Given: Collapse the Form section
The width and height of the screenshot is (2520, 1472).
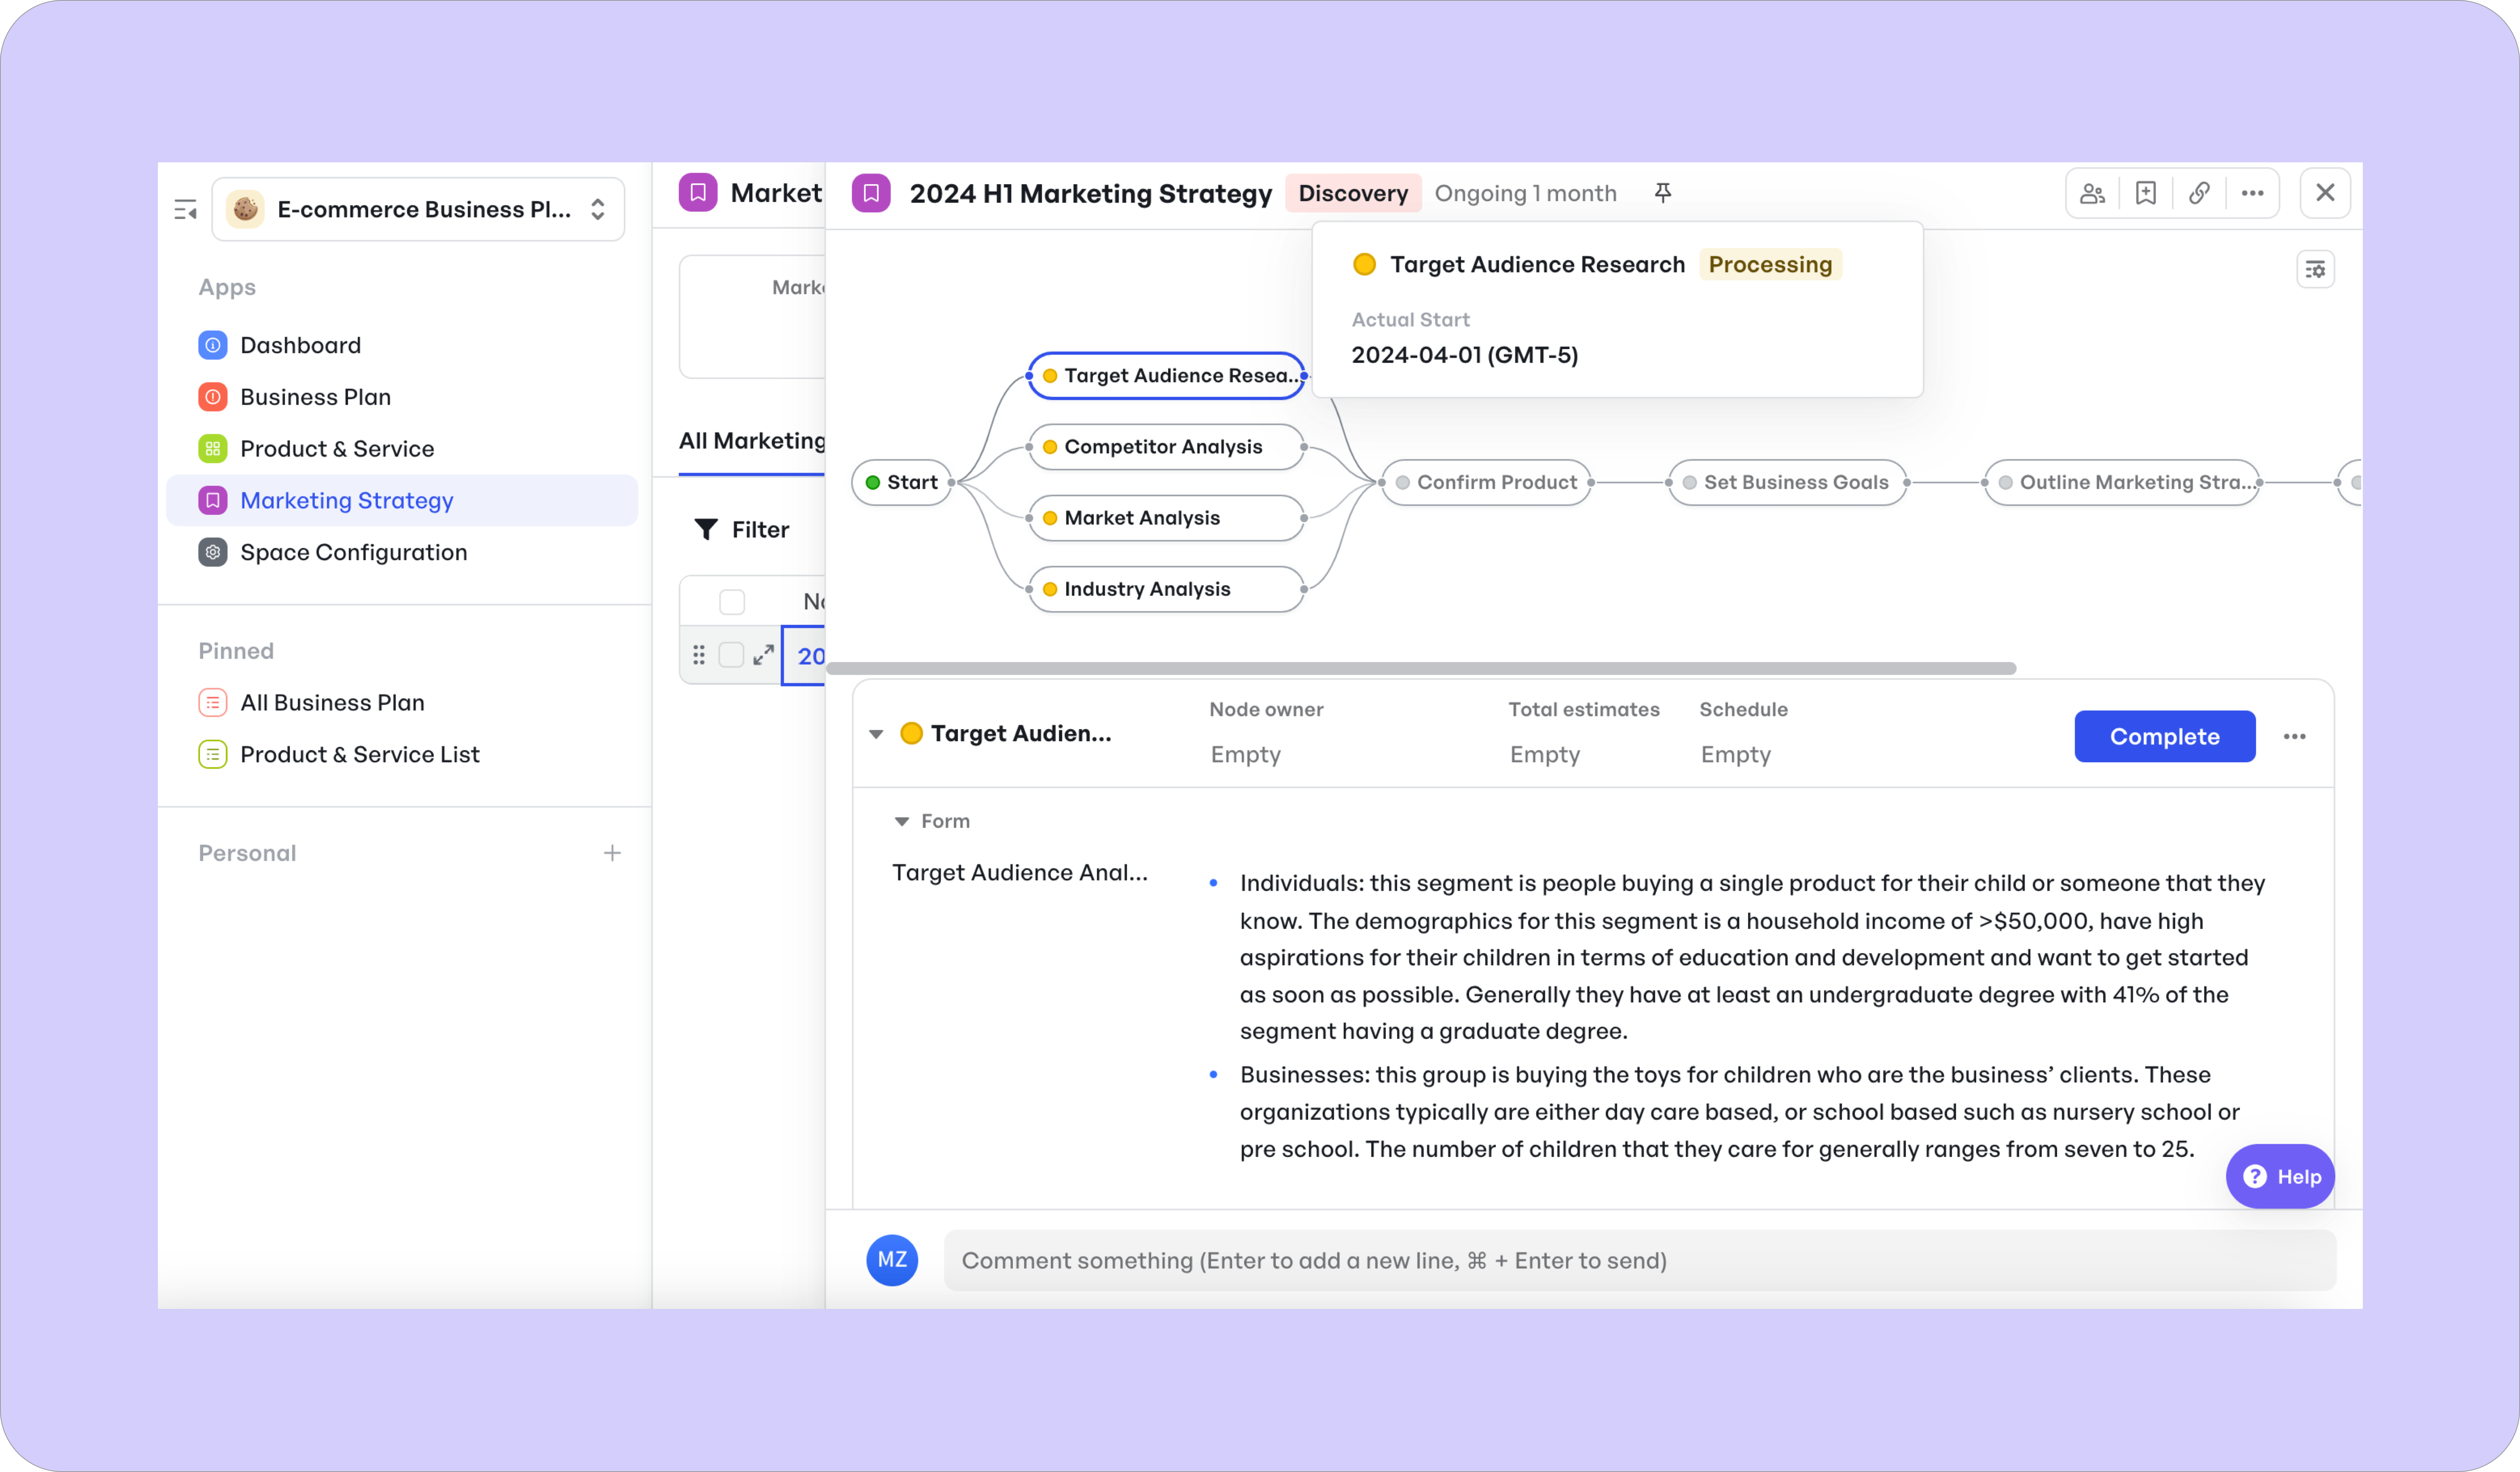Looking at the screenshot, I should click(901, 821).
